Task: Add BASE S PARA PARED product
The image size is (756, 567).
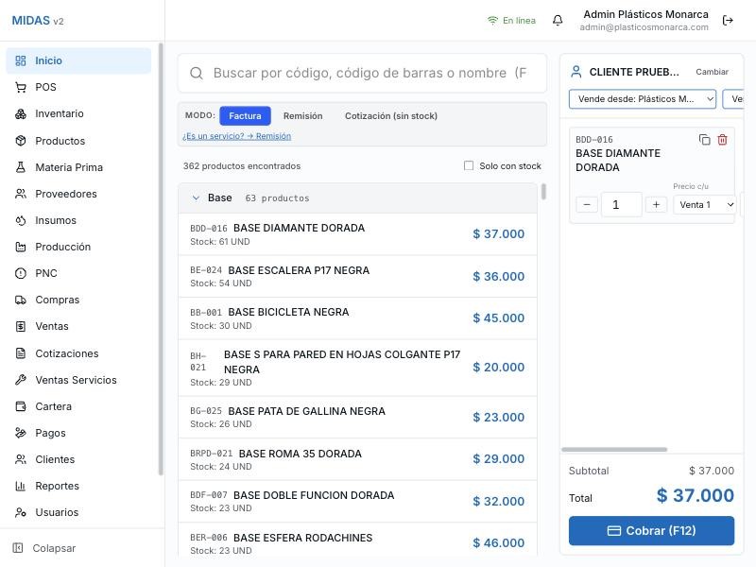Action: click(x=357, y=368)
